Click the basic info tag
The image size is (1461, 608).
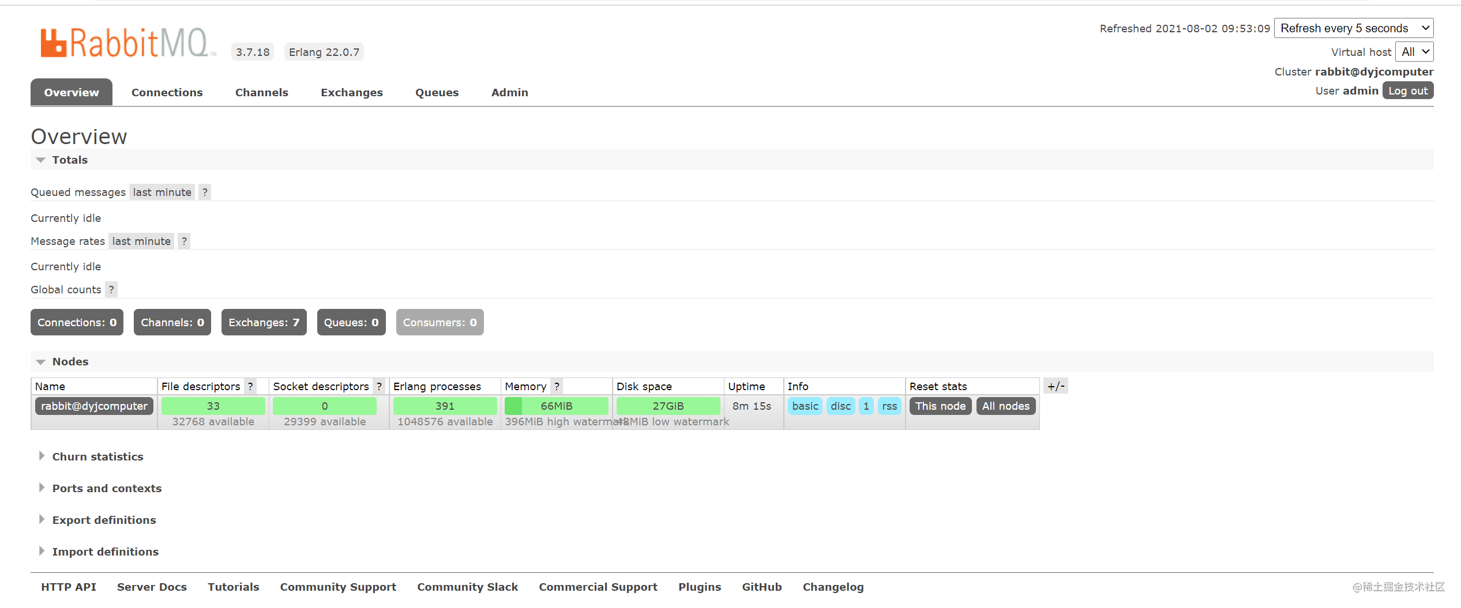tap(805, 406)
